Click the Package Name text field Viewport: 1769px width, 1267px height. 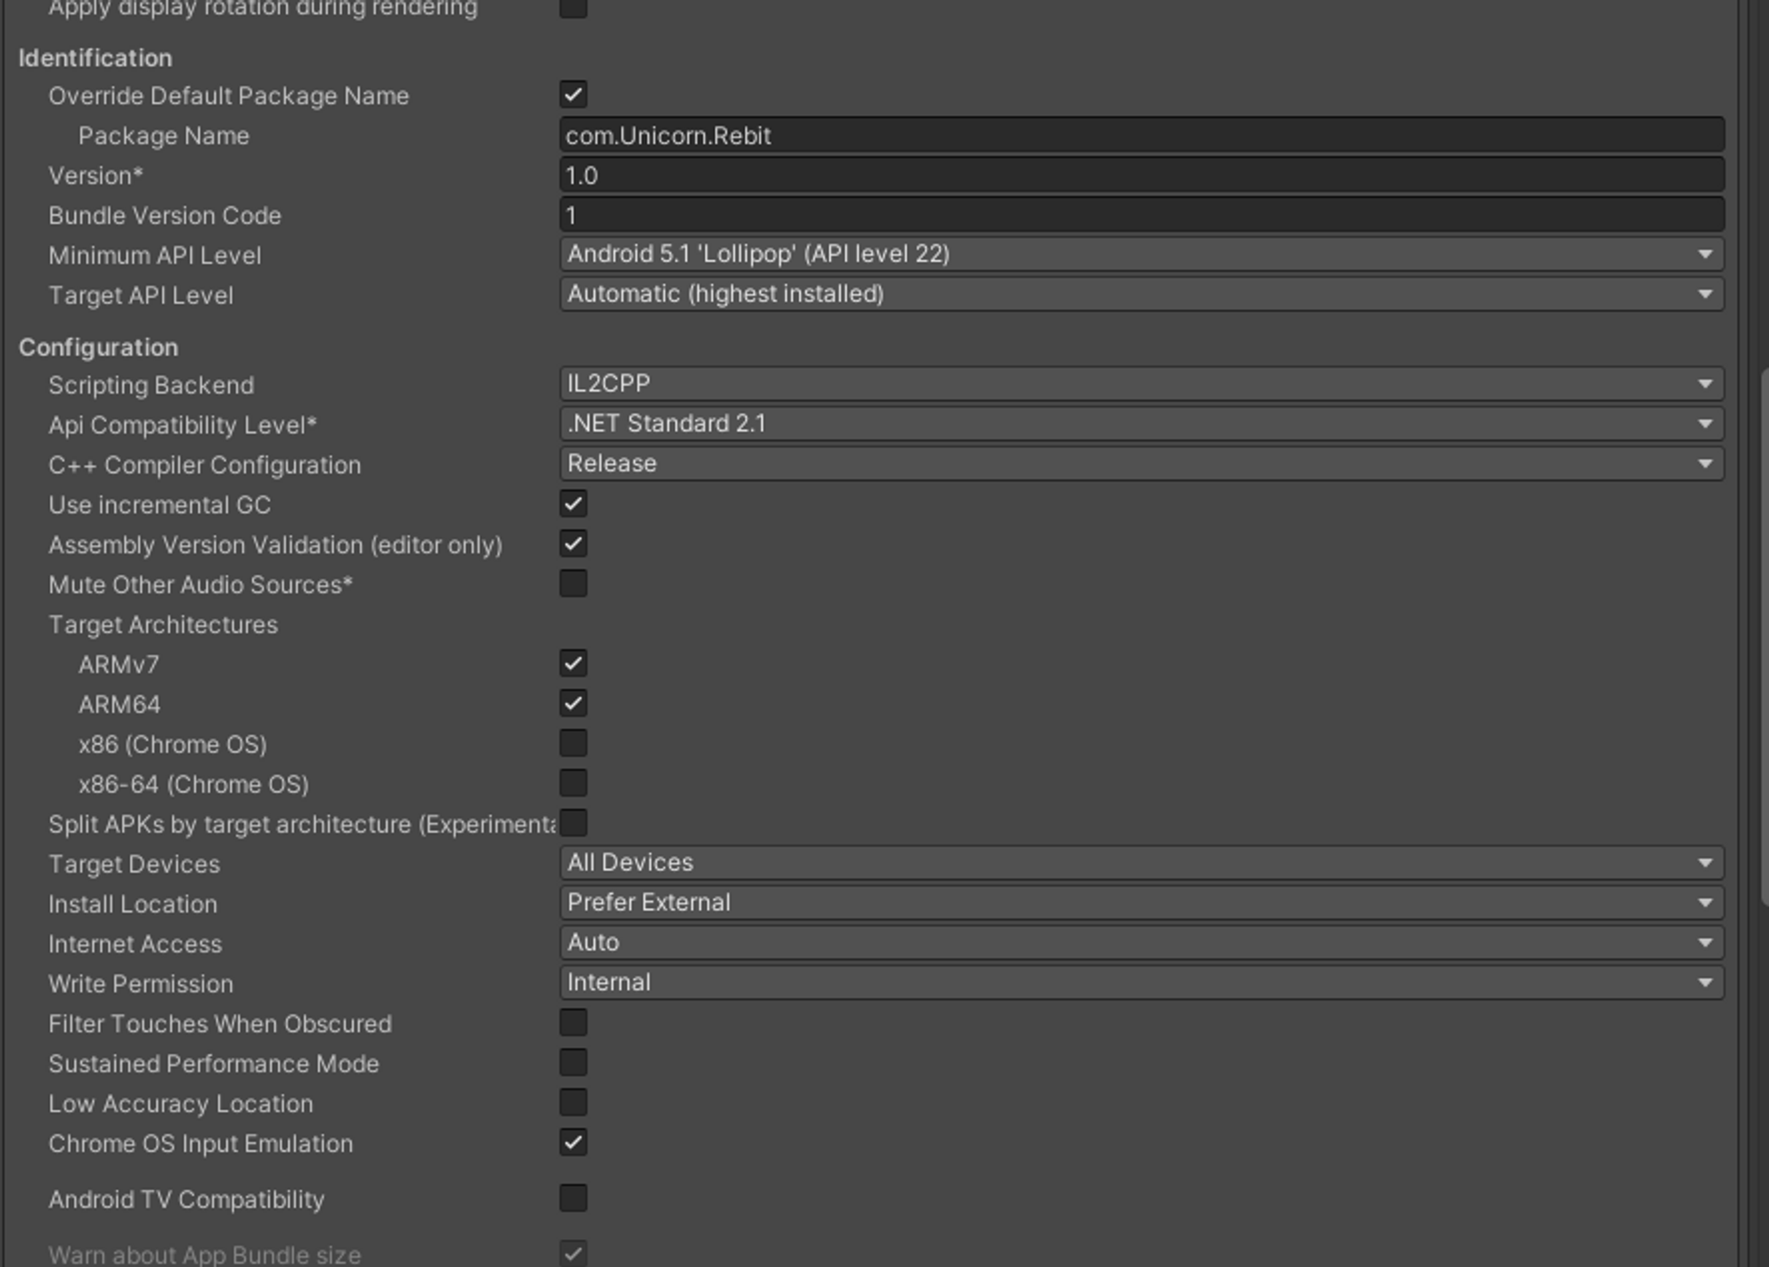coord(1141,135)
